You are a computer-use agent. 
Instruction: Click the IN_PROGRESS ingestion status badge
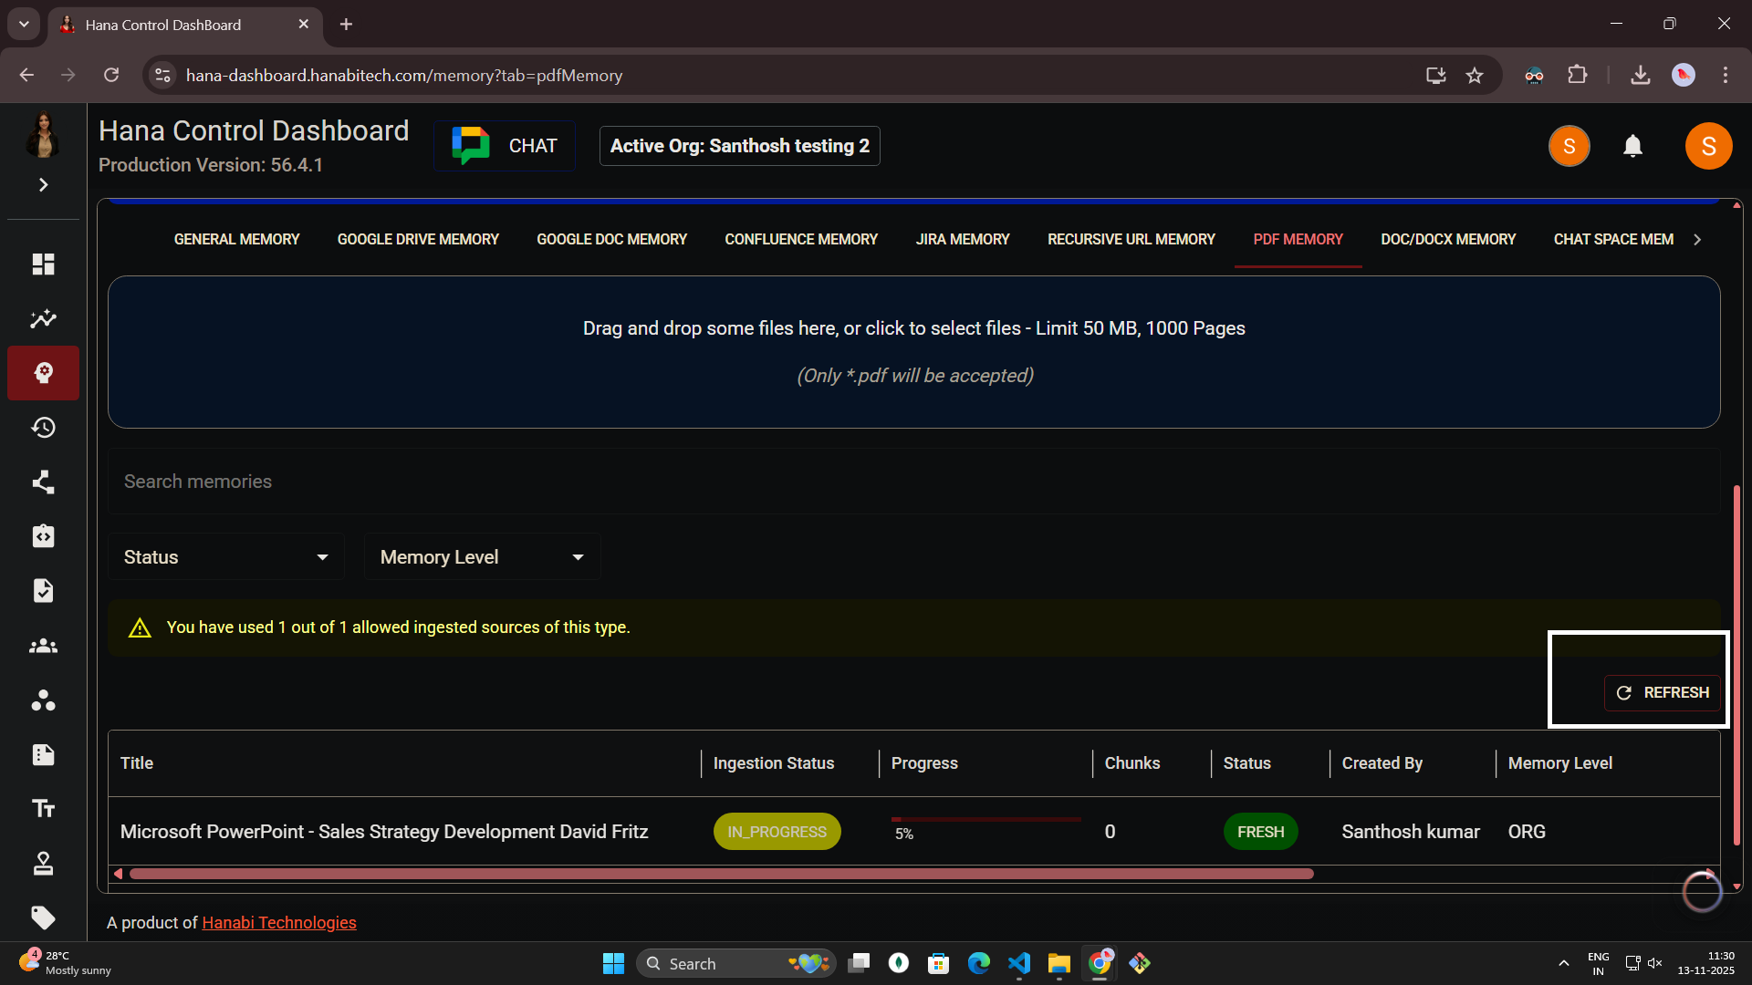pyautogui.click(x=777, y=831)
